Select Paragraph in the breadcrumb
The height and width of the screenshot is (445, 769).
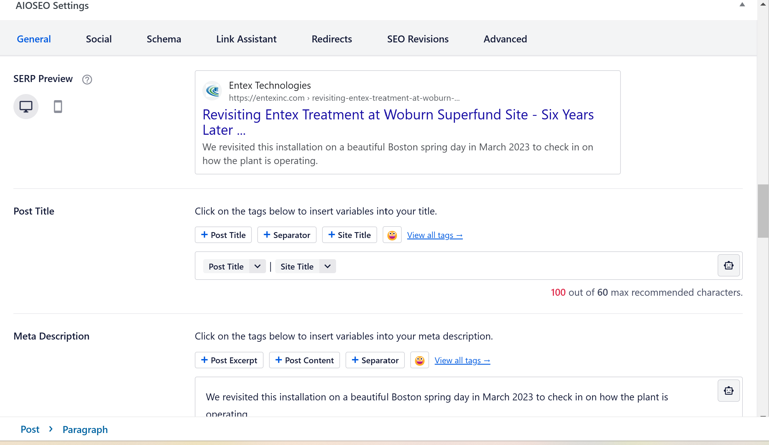[x=85, y=429]
